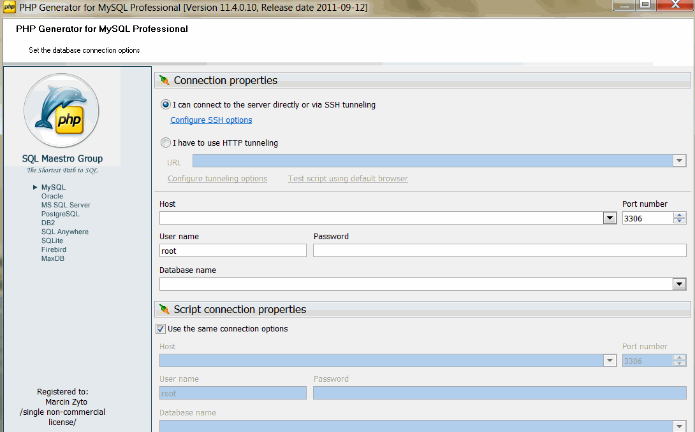The width and height of the screenshot is (695, 432).
Task: Select MS SQL Server in the product list
Action: [x=66, y=205]
